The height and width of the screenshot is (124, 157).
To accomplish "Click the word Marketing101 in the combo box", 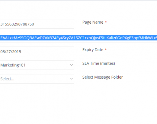I will [x=13, y=65].
